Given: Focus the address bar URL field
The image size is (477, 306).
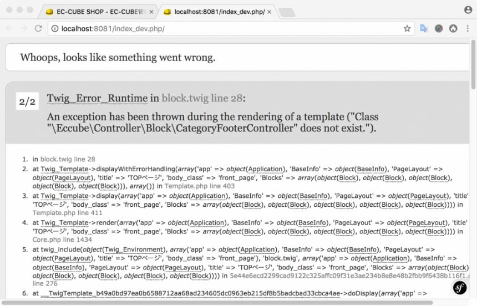Looking at the screenshot, I should tap(231, 29).
